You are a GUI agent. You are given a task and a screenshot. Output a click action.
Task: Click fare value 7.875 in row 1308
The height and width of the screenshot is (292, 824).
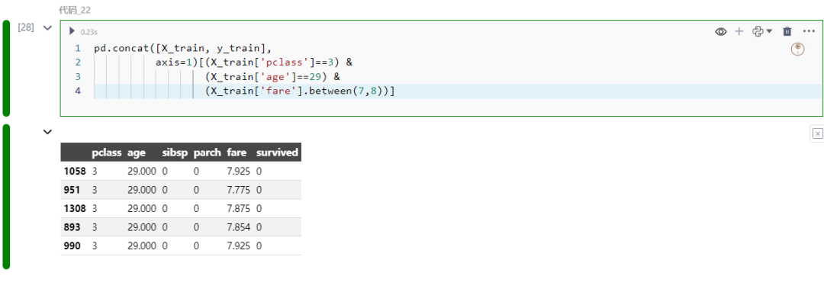[239, 208]
